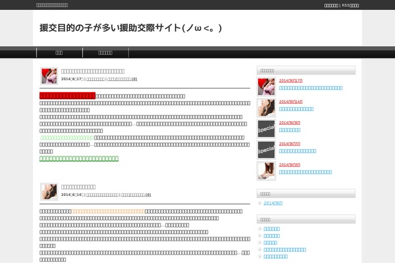The height and width of the screenshot is (263, 395).
Task: Click the top bar link left of RSS
Action: [x=331, y=5]
